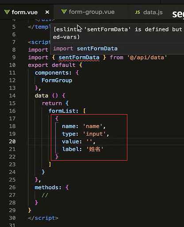Click 'data ()' on line 14

point(46,96)
